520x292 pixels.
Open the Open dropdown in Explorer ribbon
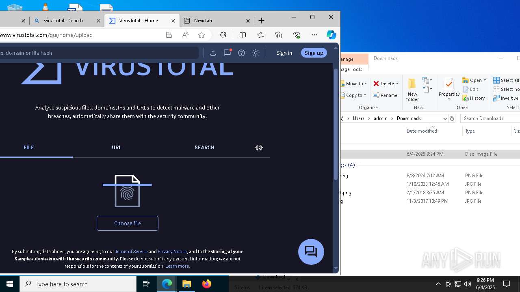(474, 80)
